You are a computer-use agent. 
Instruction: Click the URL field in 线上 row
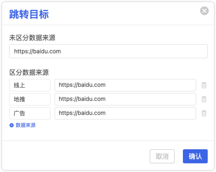click(x=125, y=85)
